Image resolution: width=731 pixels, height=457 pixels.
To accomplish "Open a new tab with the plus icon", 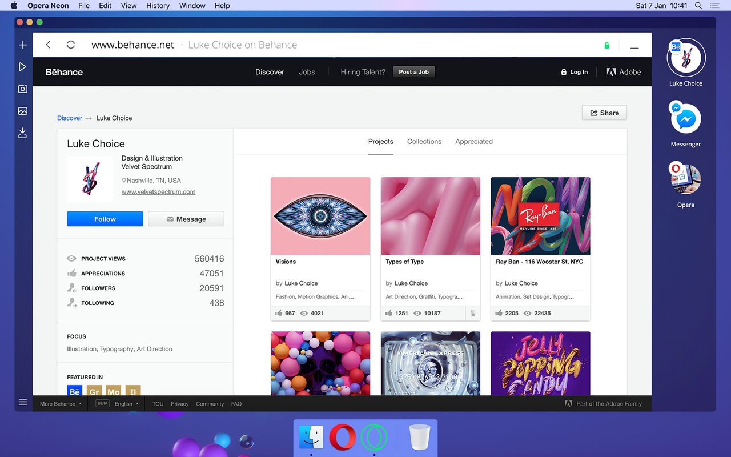I will pos(22,45).
